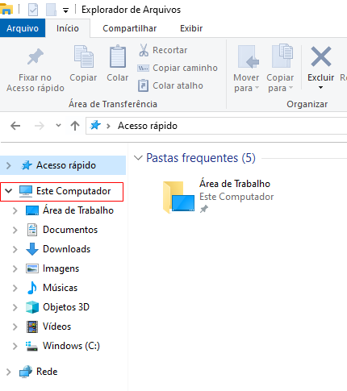Viewport: 347px width, 391px height.
Task: Select Acesso rápido label in navigation pane
Action: [x=66, y=165]
